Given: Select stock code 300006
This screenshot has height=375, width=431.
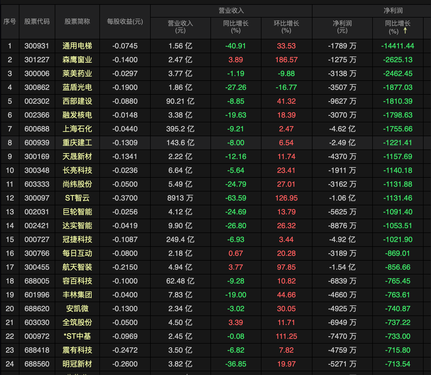Looking at the screenshot, I should pos(37,74).
